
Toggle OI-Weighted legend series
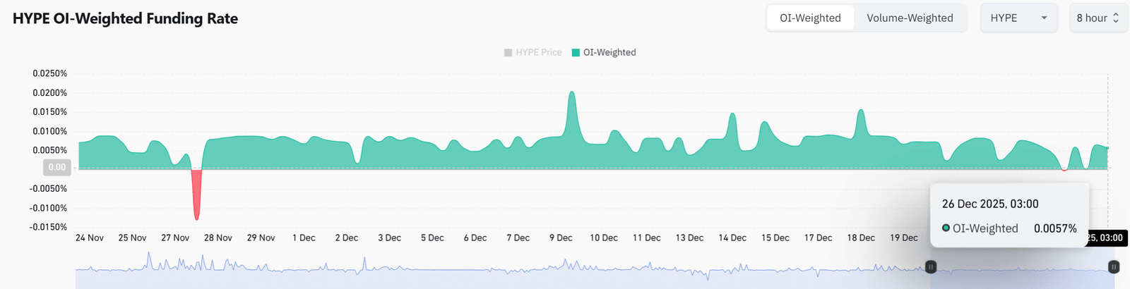(x=604, y=52)
